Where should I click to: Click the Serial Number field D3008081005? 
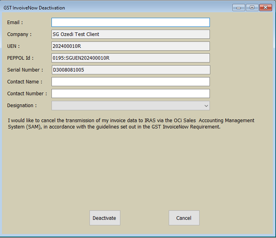(x=130, y=70)
